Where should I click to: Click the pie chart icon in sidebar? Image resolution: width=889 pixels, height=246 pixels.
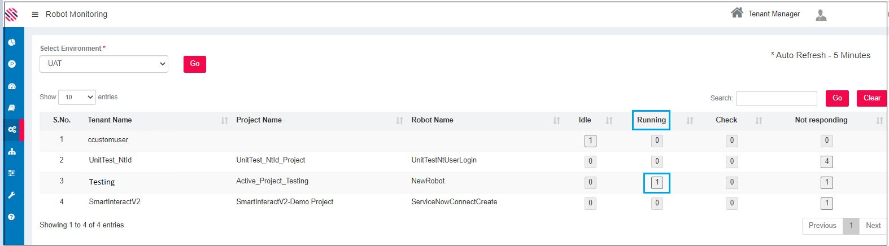(x=12, y=42)
